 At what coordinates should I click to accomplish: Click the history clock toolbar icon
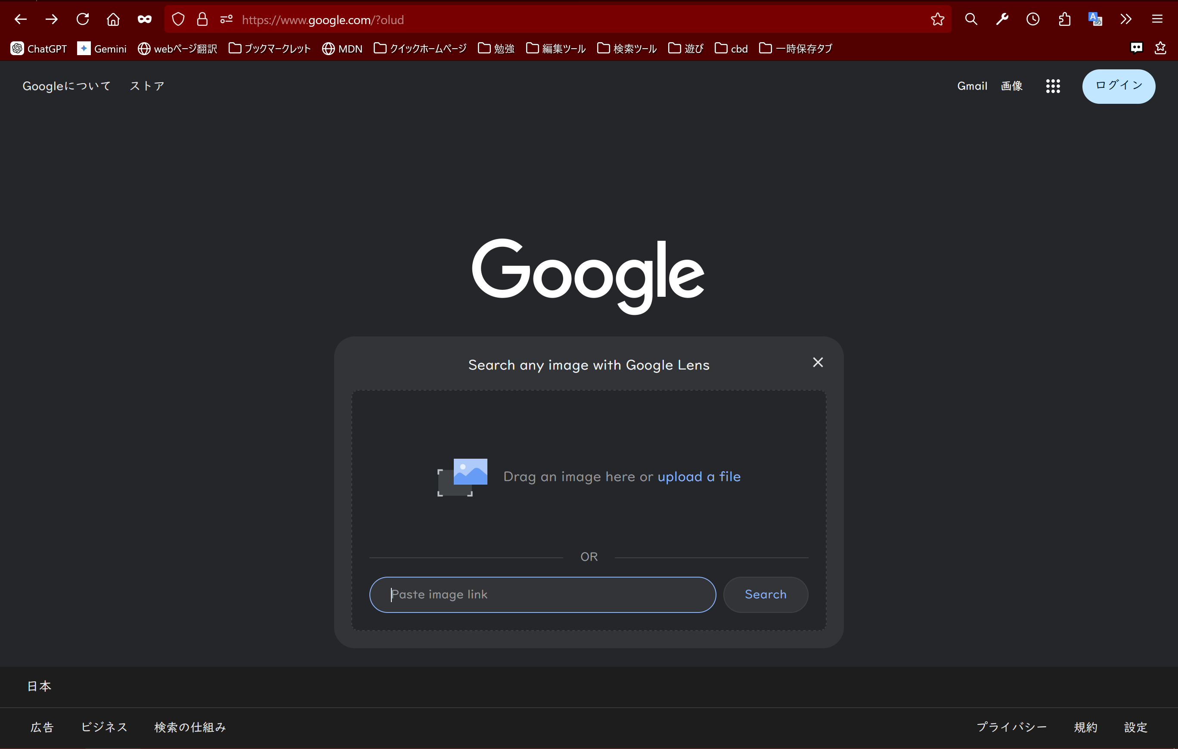[1033, 19]
